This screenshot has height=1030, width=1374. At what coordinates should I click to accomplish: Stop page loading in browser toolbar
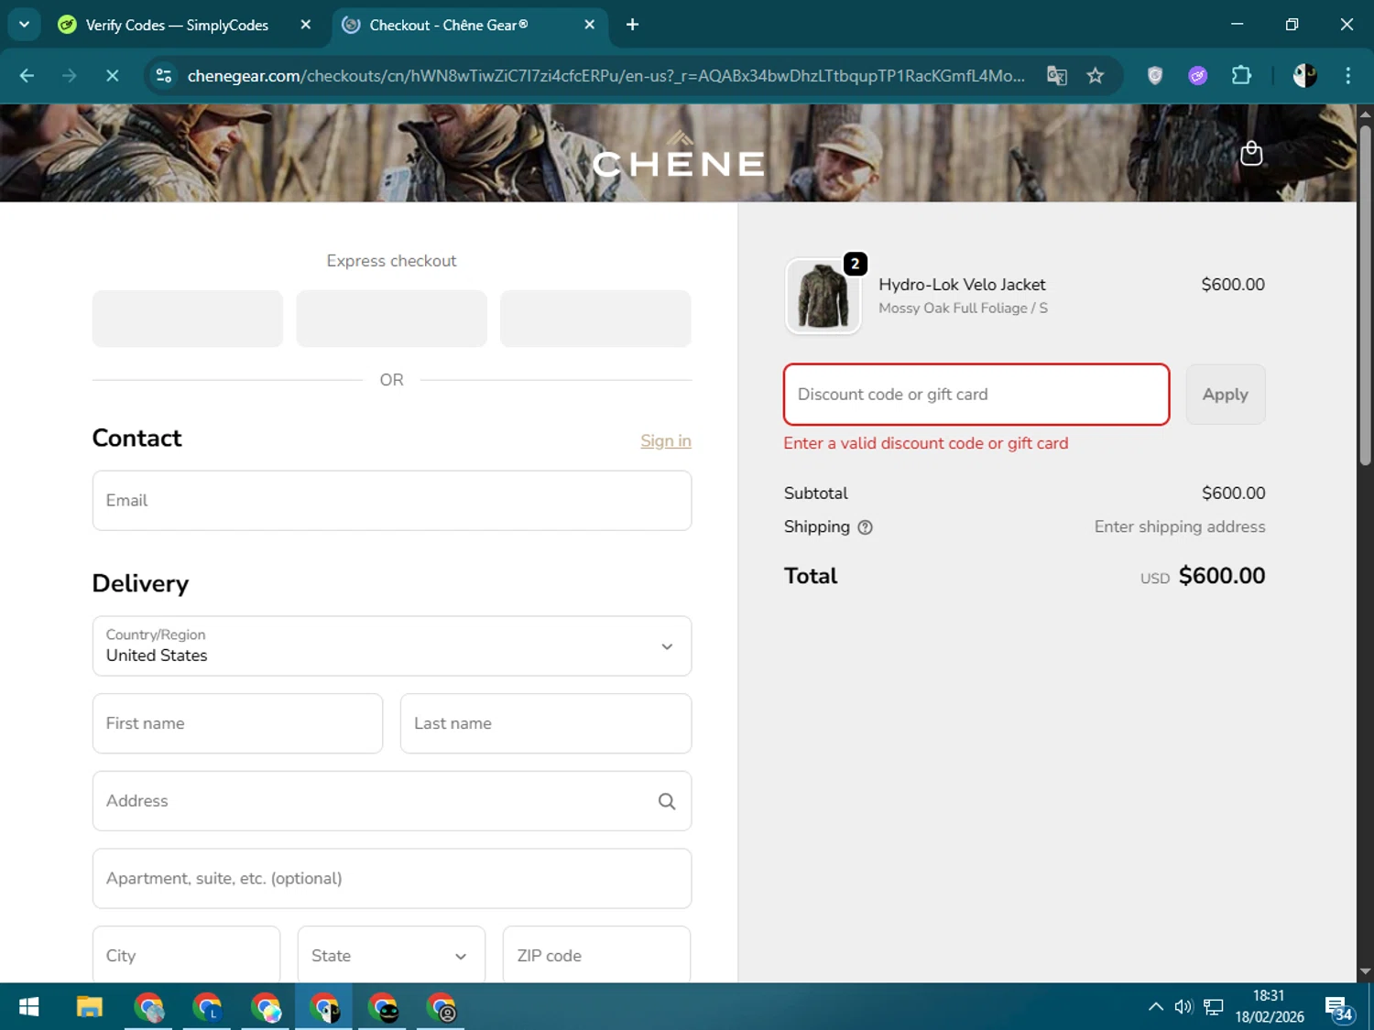(113, 76)
